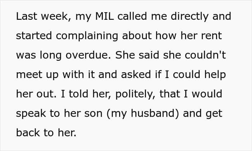This screenshot has height=151, width=252.
Task: Click the word "would"
Action: pyautogui.click(x=207, y=94)
